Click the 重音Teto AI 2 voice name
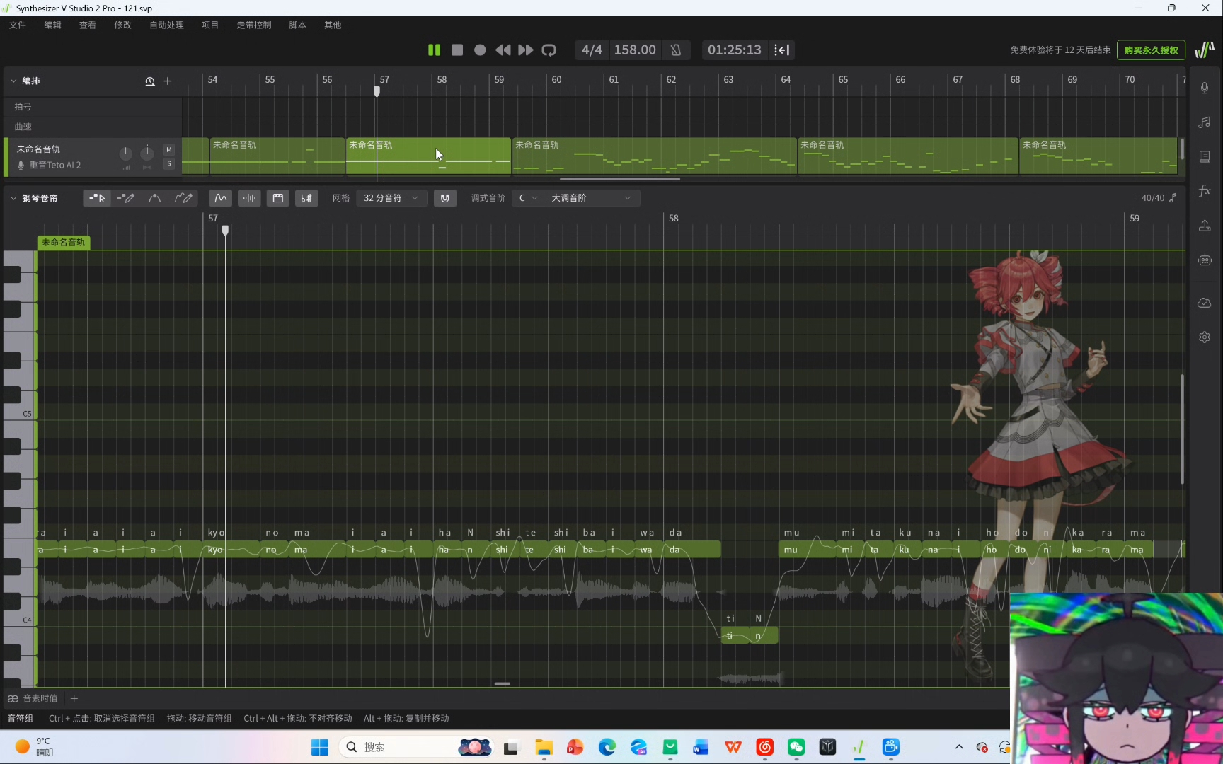The height and width of the screenshot is (764, 1223). click(x=55, y=165)
